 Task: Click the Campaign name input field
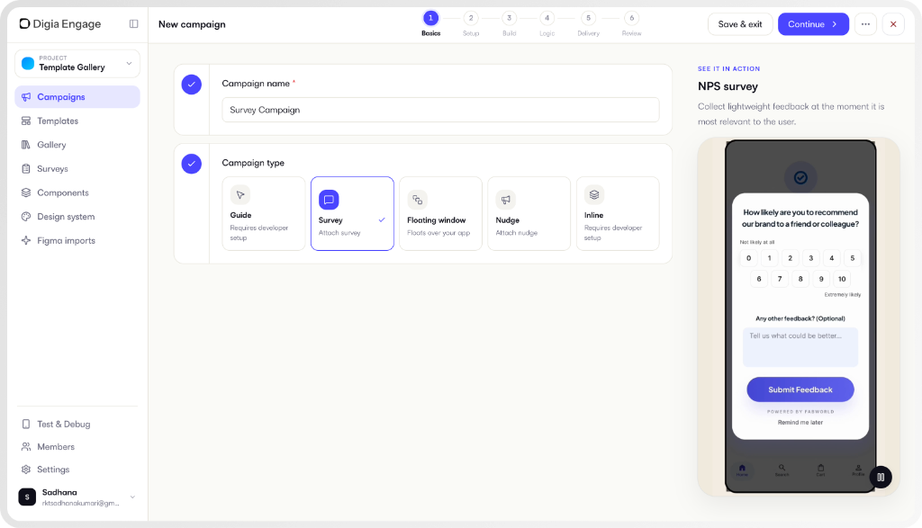tap(440, 110)
